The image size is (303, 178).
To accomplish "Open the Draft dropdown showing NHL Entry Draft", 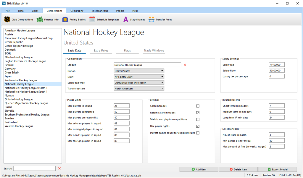I will click(139, 77).
